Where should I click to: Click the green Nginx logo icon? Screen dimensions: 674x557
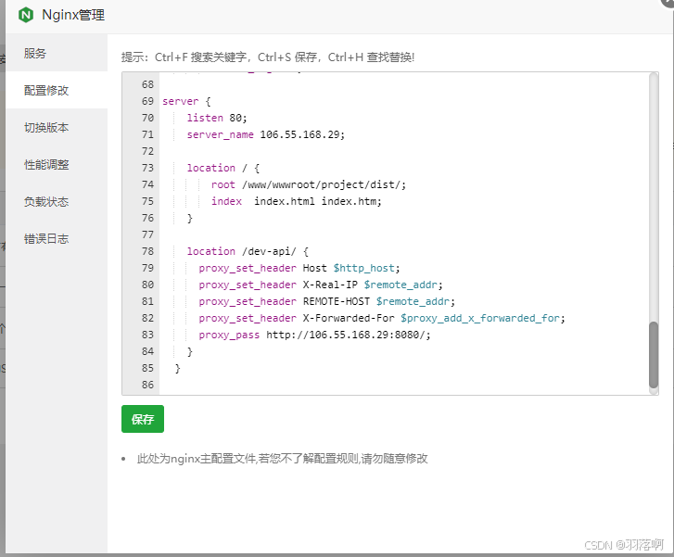coord(26,15)
